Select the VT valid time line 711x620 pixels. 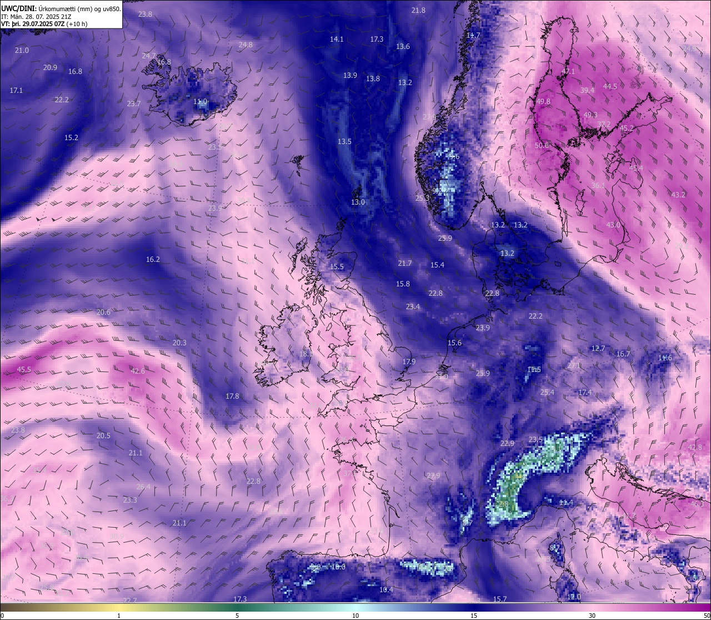[x=44, y=24]
